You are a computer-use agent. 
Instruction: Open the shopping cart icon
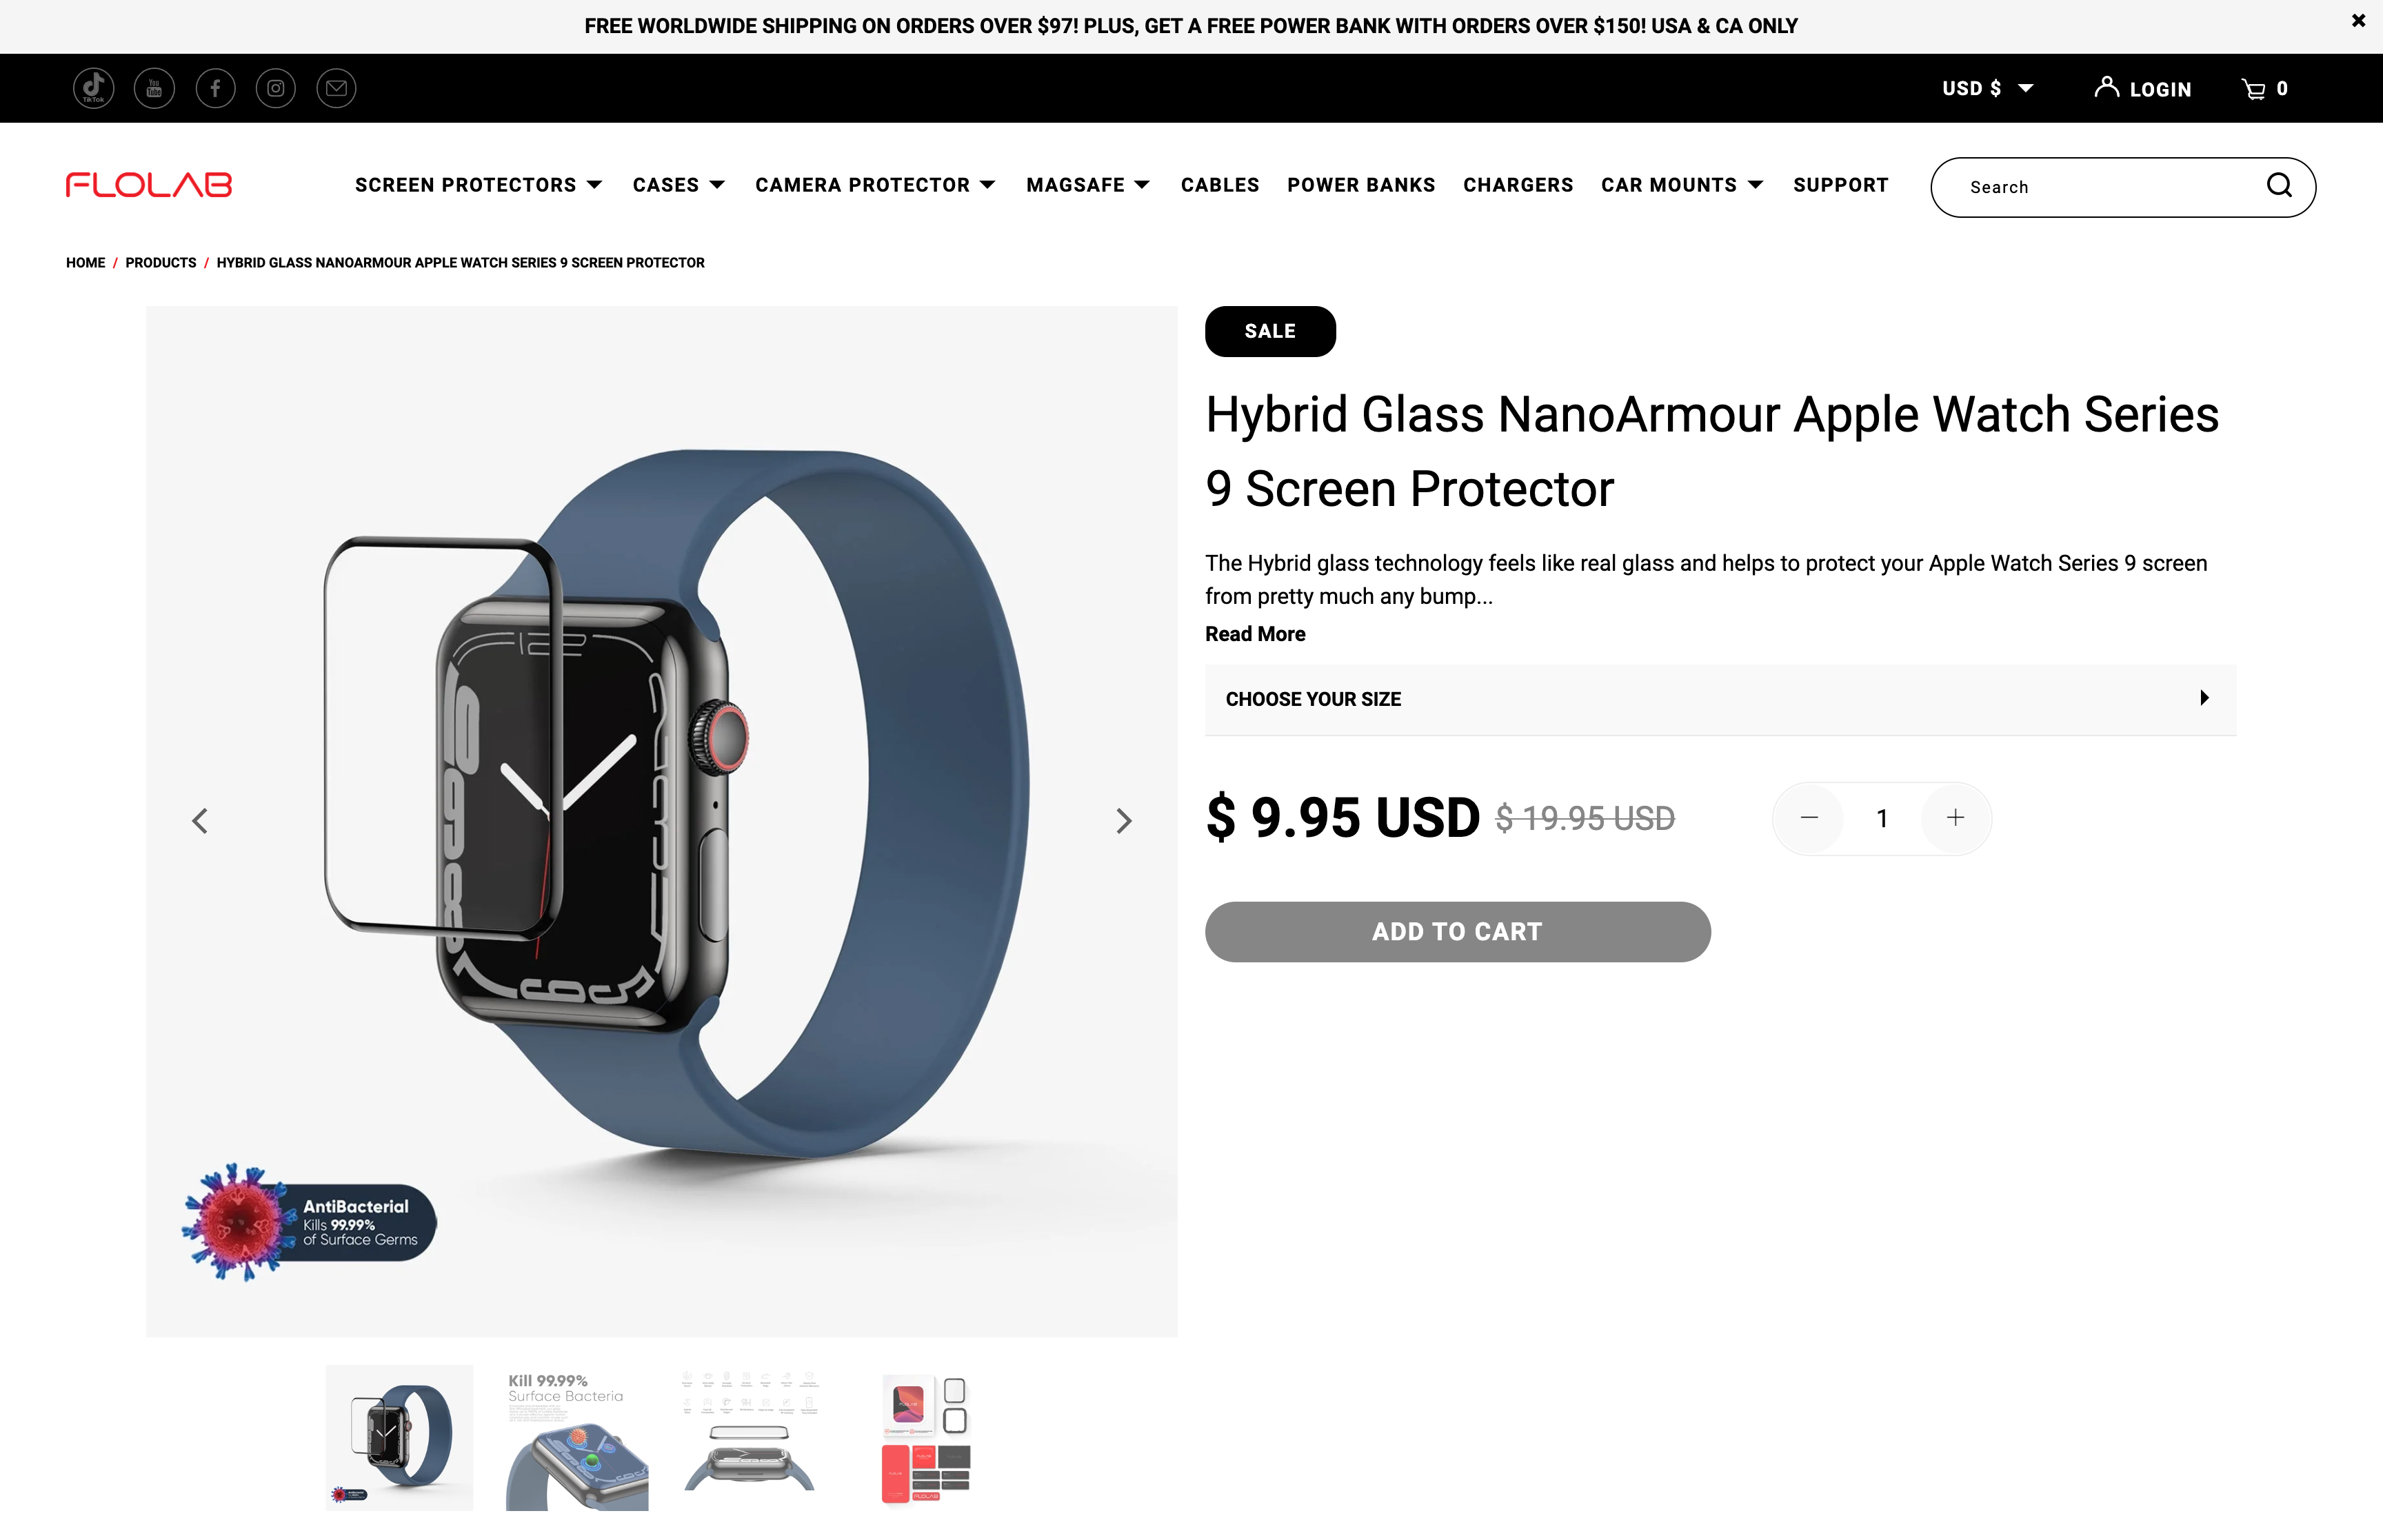2264,89
